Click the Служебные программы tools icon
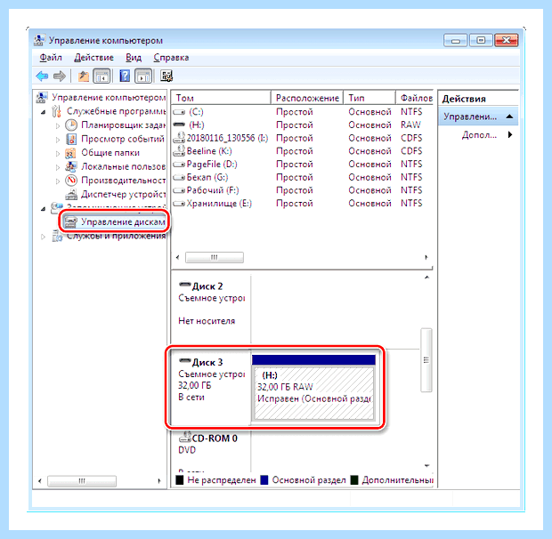Image resolution: width=552 pixels, height=539 pixels. pos(56,111)
